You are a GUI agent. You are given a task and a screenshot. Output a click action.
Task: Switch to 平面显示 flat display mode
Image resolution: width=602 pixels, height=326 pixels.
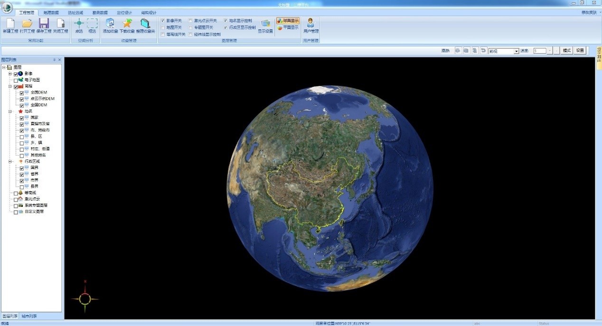(288, 28)
